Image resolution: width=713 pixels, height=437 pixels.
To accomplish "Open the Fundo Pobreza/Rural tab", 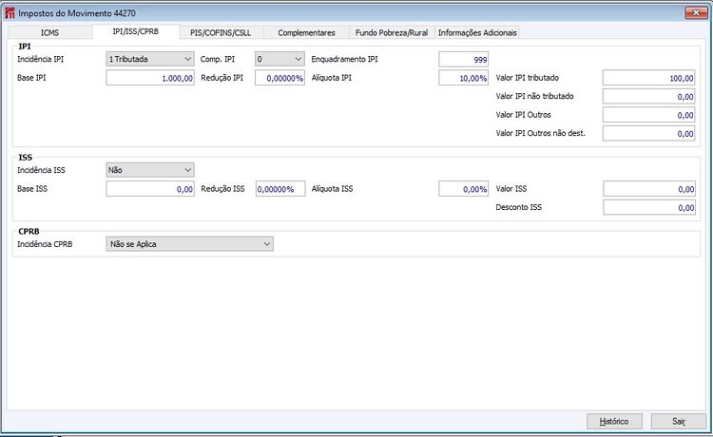I will [x=392, y=32].
